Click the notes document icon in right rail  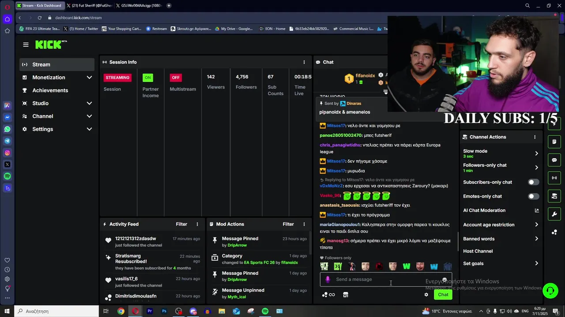click(554, 142)
